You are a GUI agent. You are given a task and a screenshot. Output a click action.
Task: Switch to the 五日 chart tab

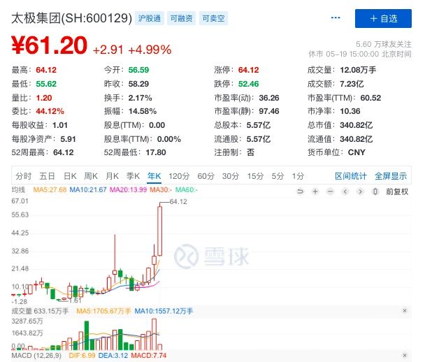pyautogui.click(x=47, y=176)
